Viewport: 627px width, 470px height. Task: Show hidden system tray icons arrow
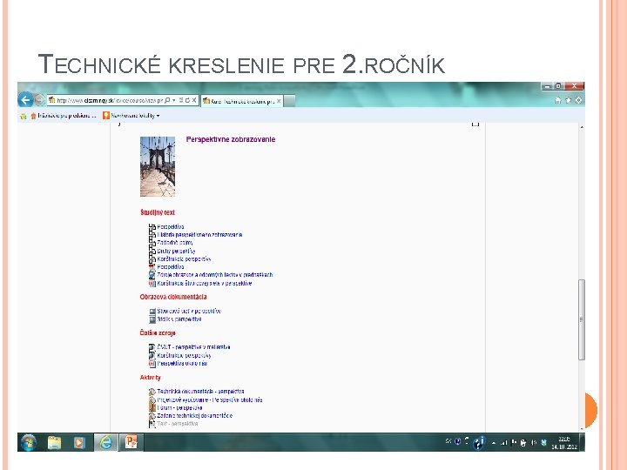(494, 443)
